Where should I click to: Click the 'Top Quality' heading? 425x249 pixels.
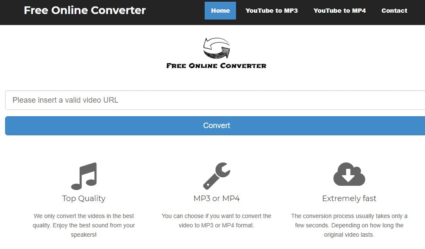click(84, 199)
